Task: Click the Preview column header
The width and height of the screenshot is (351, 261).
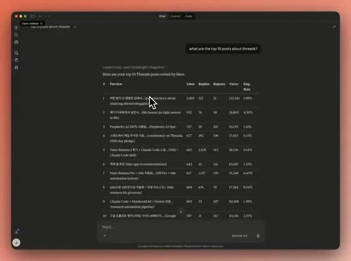Action: (x=116, y=84)
